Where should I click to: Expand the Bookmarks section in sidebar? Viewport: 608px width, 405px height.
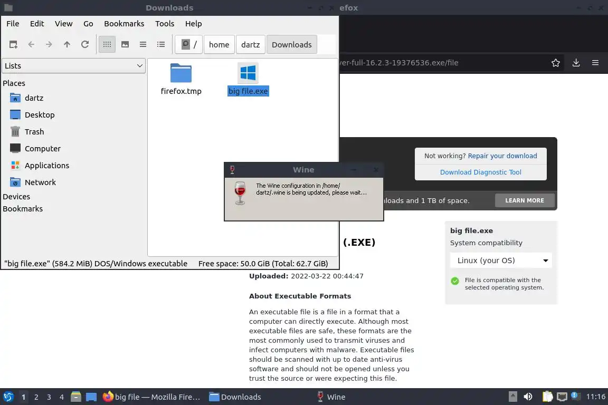click(23, 208)
